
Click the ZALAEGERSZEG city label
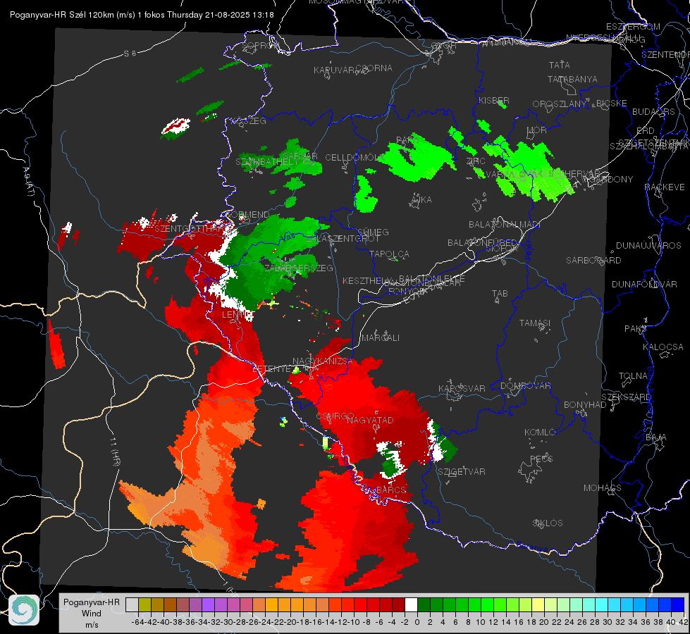(x=298, y=268)
